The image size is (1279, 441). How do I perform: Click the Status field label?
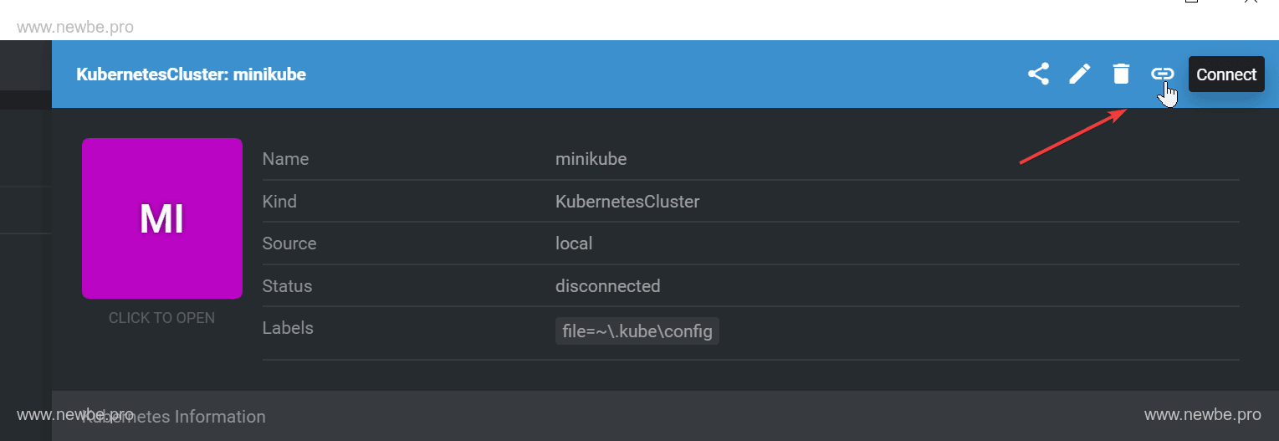click(287, 286)
